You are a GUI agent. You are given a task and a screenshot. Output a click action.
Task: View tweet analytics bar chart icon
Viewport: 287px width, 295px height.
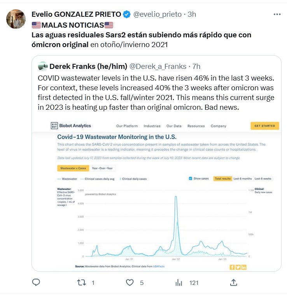coord(179,283)
